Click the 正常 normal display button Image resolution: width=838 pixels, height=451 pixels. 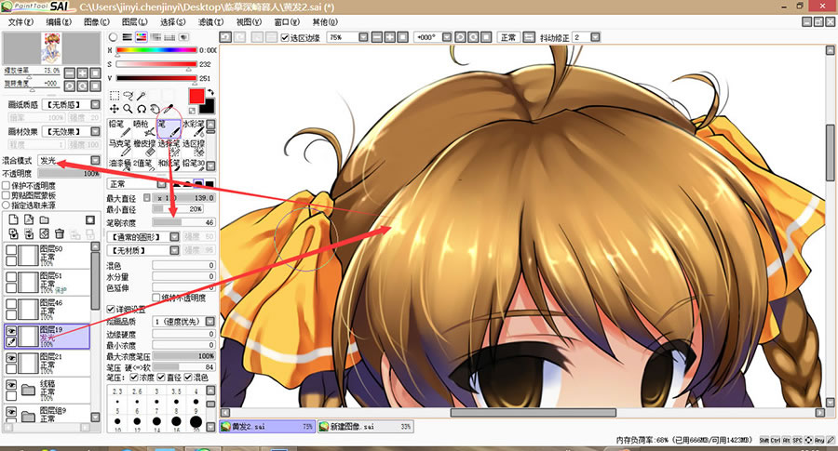click(507, 37)
